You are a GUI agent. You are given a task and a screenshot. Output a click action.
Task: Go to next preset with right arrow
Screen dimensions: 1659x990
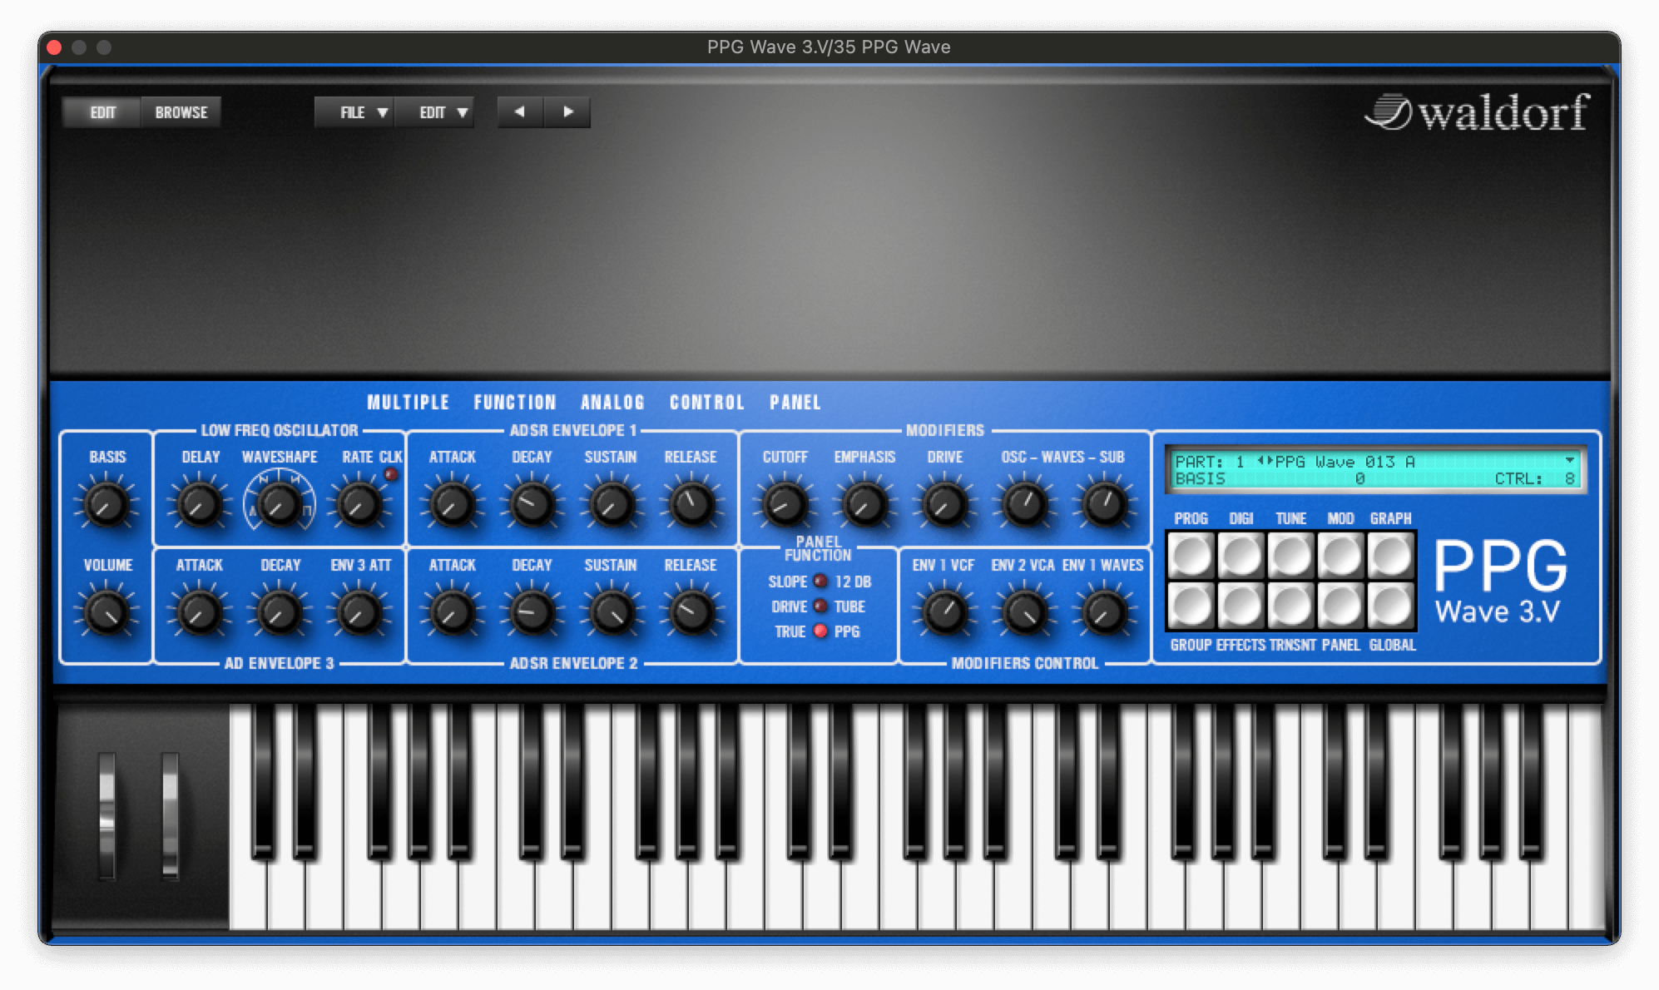coord(567,112)
